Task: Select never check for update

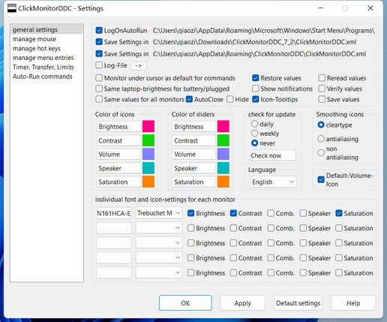Action: [x=254, y=143]
